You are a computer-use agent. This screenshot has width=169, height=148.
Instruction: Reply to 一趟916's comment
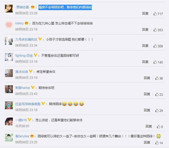149,126
